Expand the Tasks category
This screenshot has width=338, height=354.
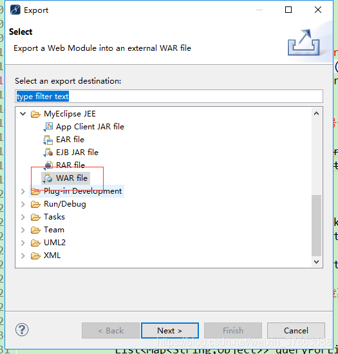click(23, 217)
